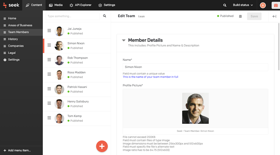This screenshot has height=155, width=280.
Task: Open the Build status dropdown
Action: point(243,5)
